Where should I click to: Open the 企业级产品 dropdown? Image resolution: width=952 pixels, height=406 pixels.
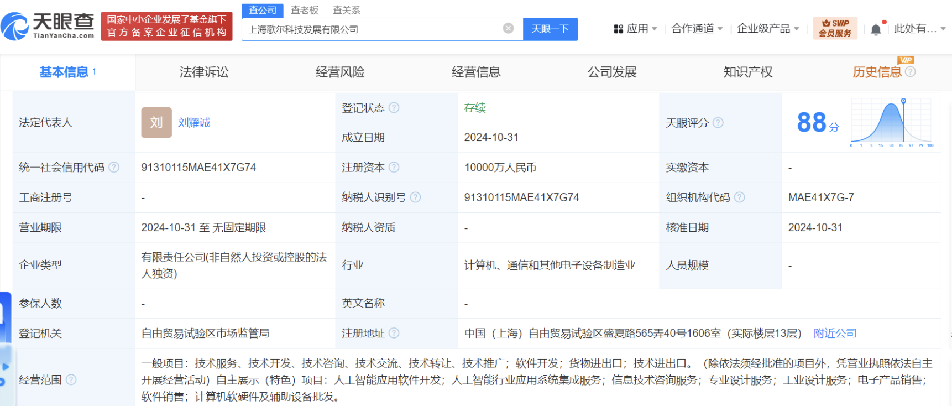[768, 29]
